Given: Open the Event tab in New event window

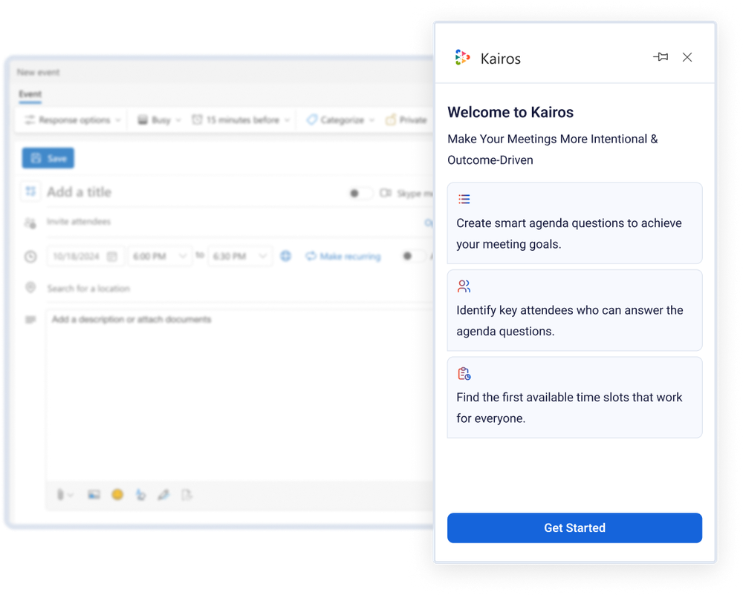Looking at the screenshot, I should coord(30,94).
